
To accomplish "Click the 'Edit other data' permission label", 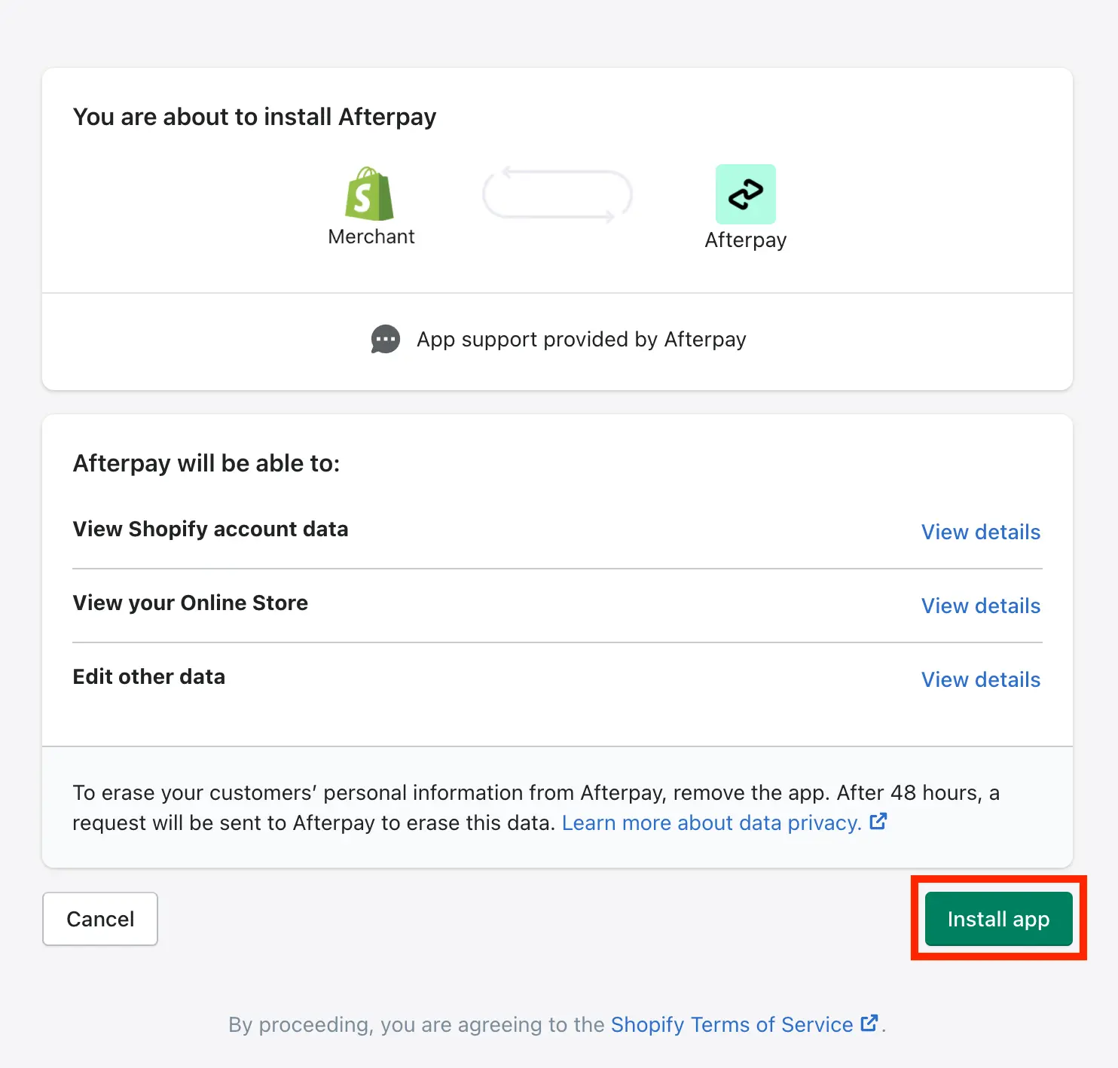I will coord(149,677).
